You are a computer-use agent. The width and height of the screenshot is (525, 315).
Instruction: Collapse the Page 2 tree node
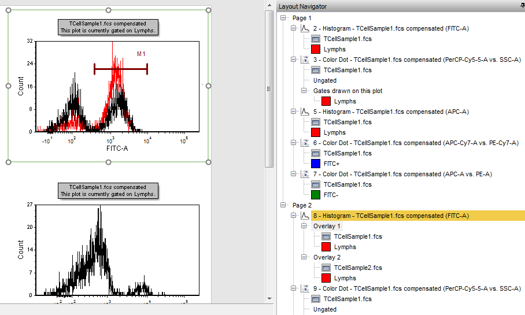(283, 205)
